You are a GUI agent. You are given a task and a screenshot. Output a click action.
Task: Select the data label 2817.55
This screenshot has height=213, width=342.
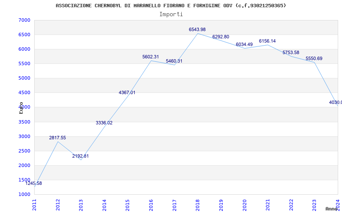[x=57, y=138]
